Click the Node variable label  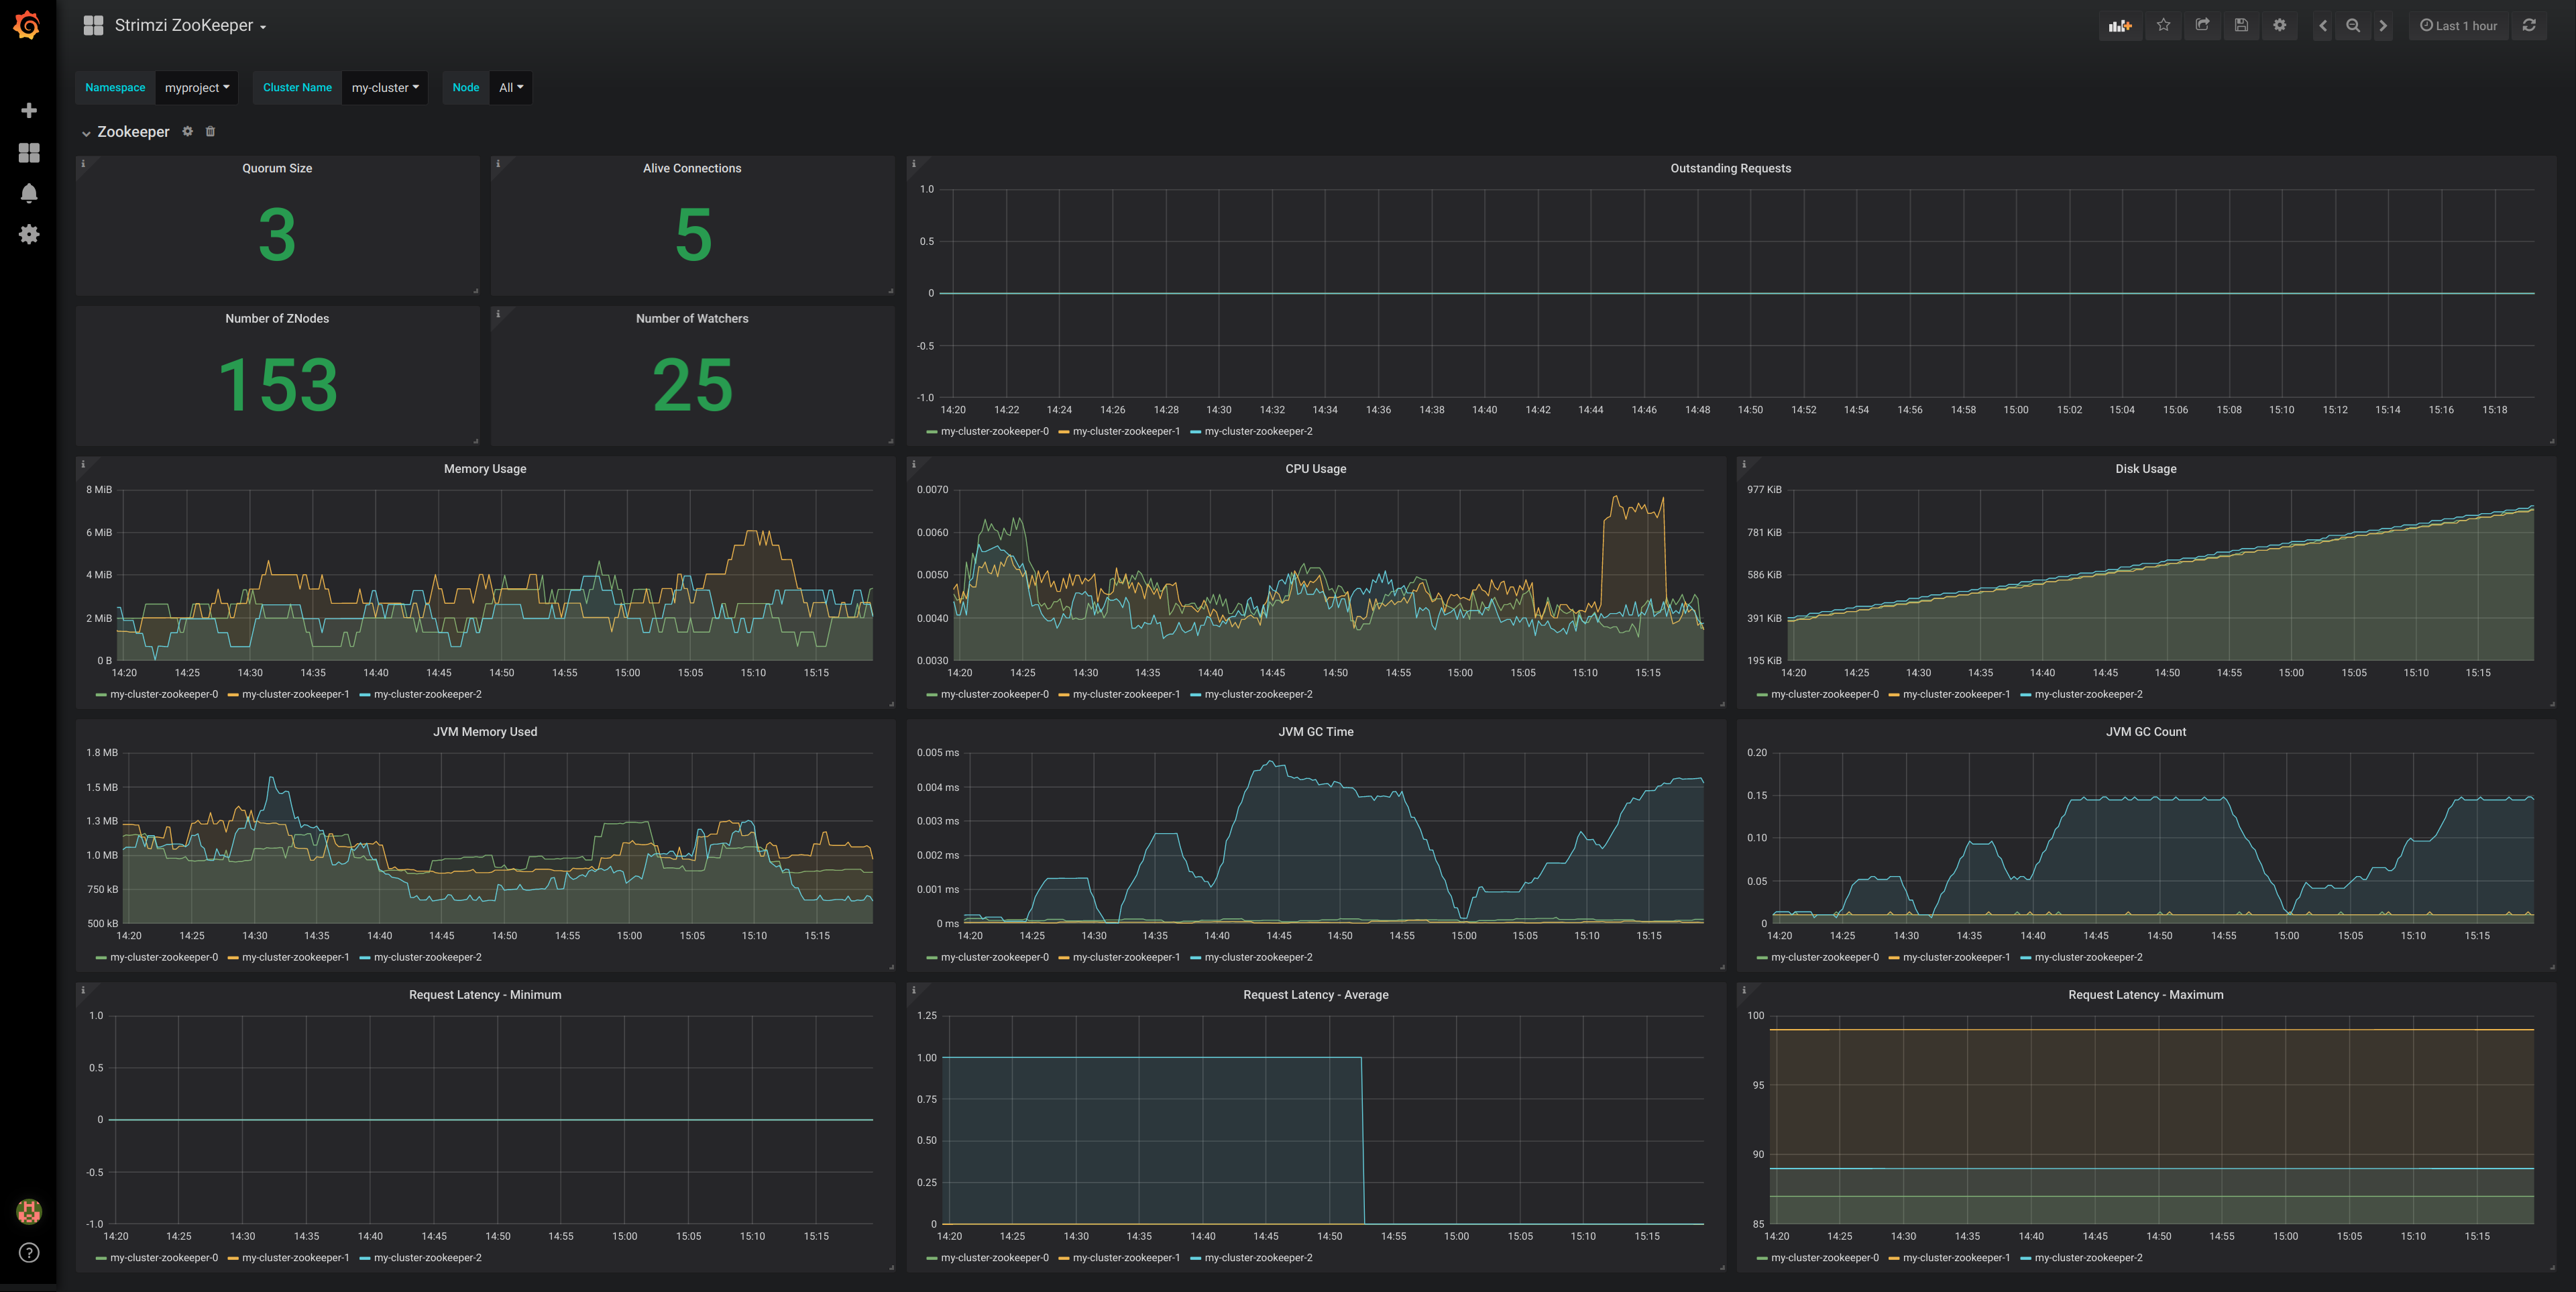(466, 88)
